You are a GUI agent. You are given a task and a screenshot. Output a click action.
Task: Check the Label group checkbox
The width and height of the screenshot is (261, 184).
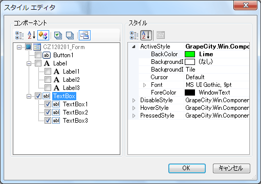[x=38, y=63]
